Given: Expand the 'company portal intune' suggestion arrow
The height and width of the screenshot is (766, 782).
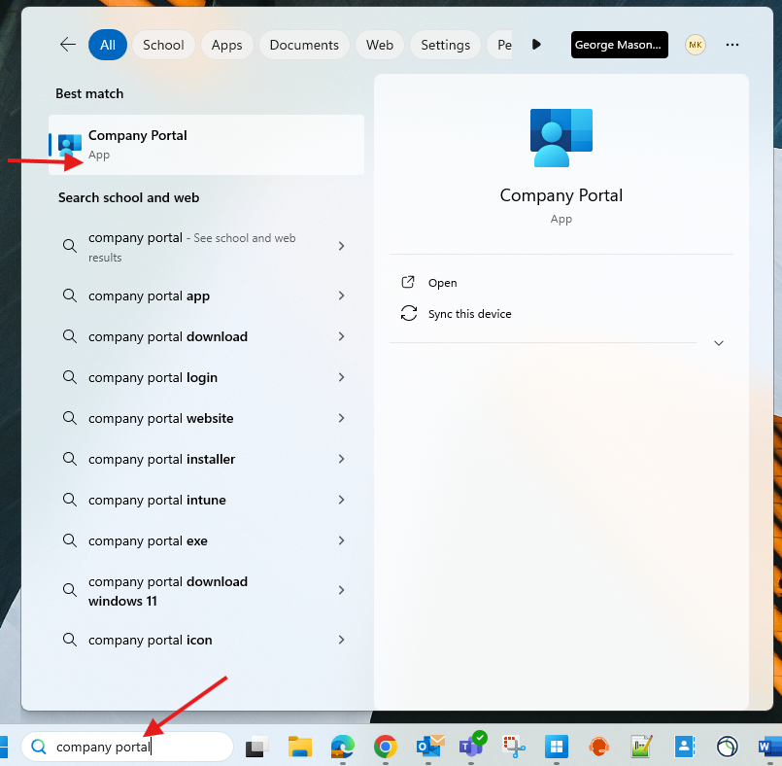Looking at the screenshot, I should [x=341, y=500].
